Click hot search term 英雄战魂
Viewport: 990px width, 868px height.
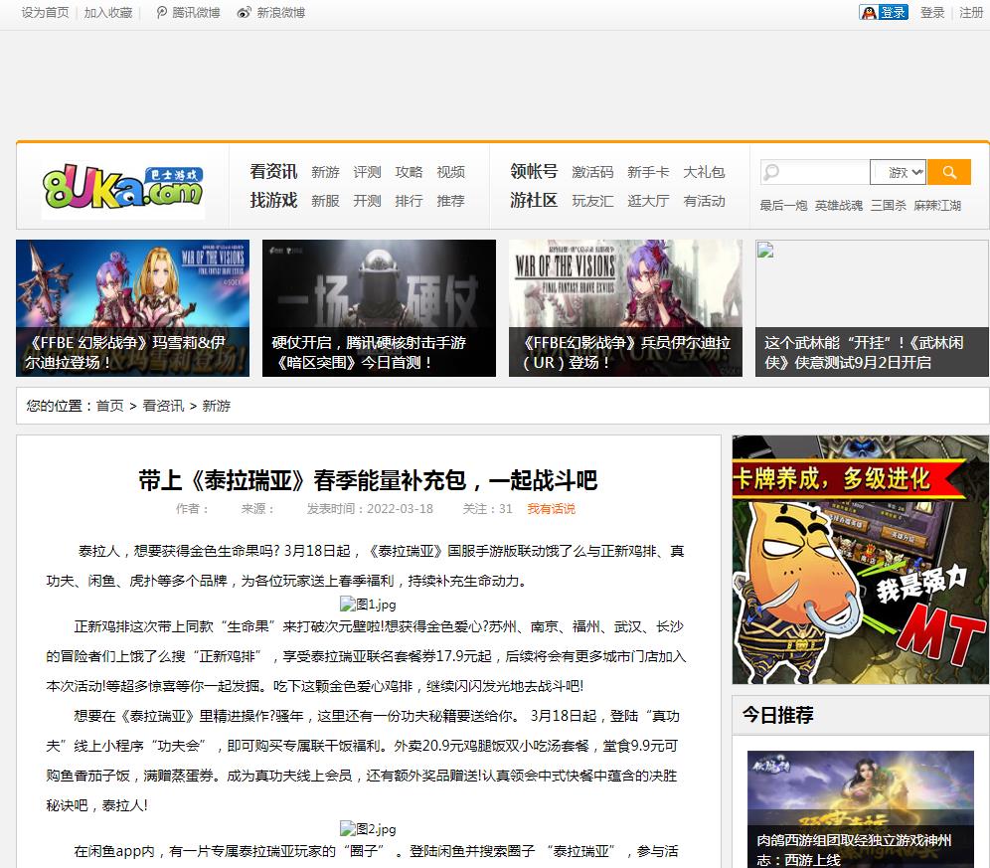839,205
